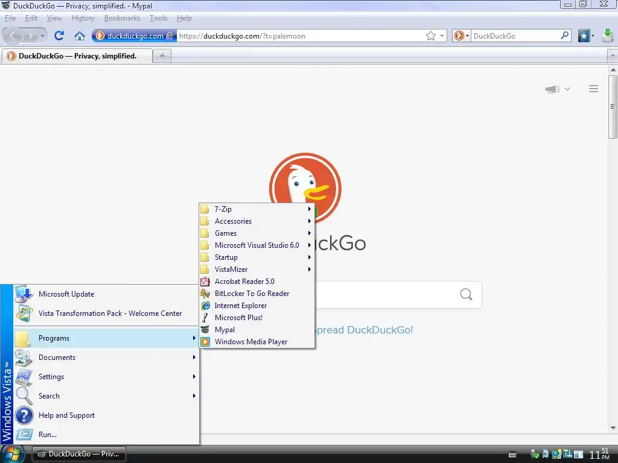Click the system tray clock

click(599, 455)
